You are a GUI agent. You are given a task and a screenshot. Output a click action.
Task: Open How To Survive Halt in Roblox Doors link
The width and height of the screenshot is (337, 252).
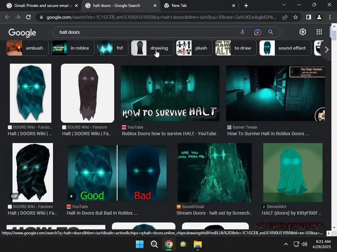[x=268, y=134]
